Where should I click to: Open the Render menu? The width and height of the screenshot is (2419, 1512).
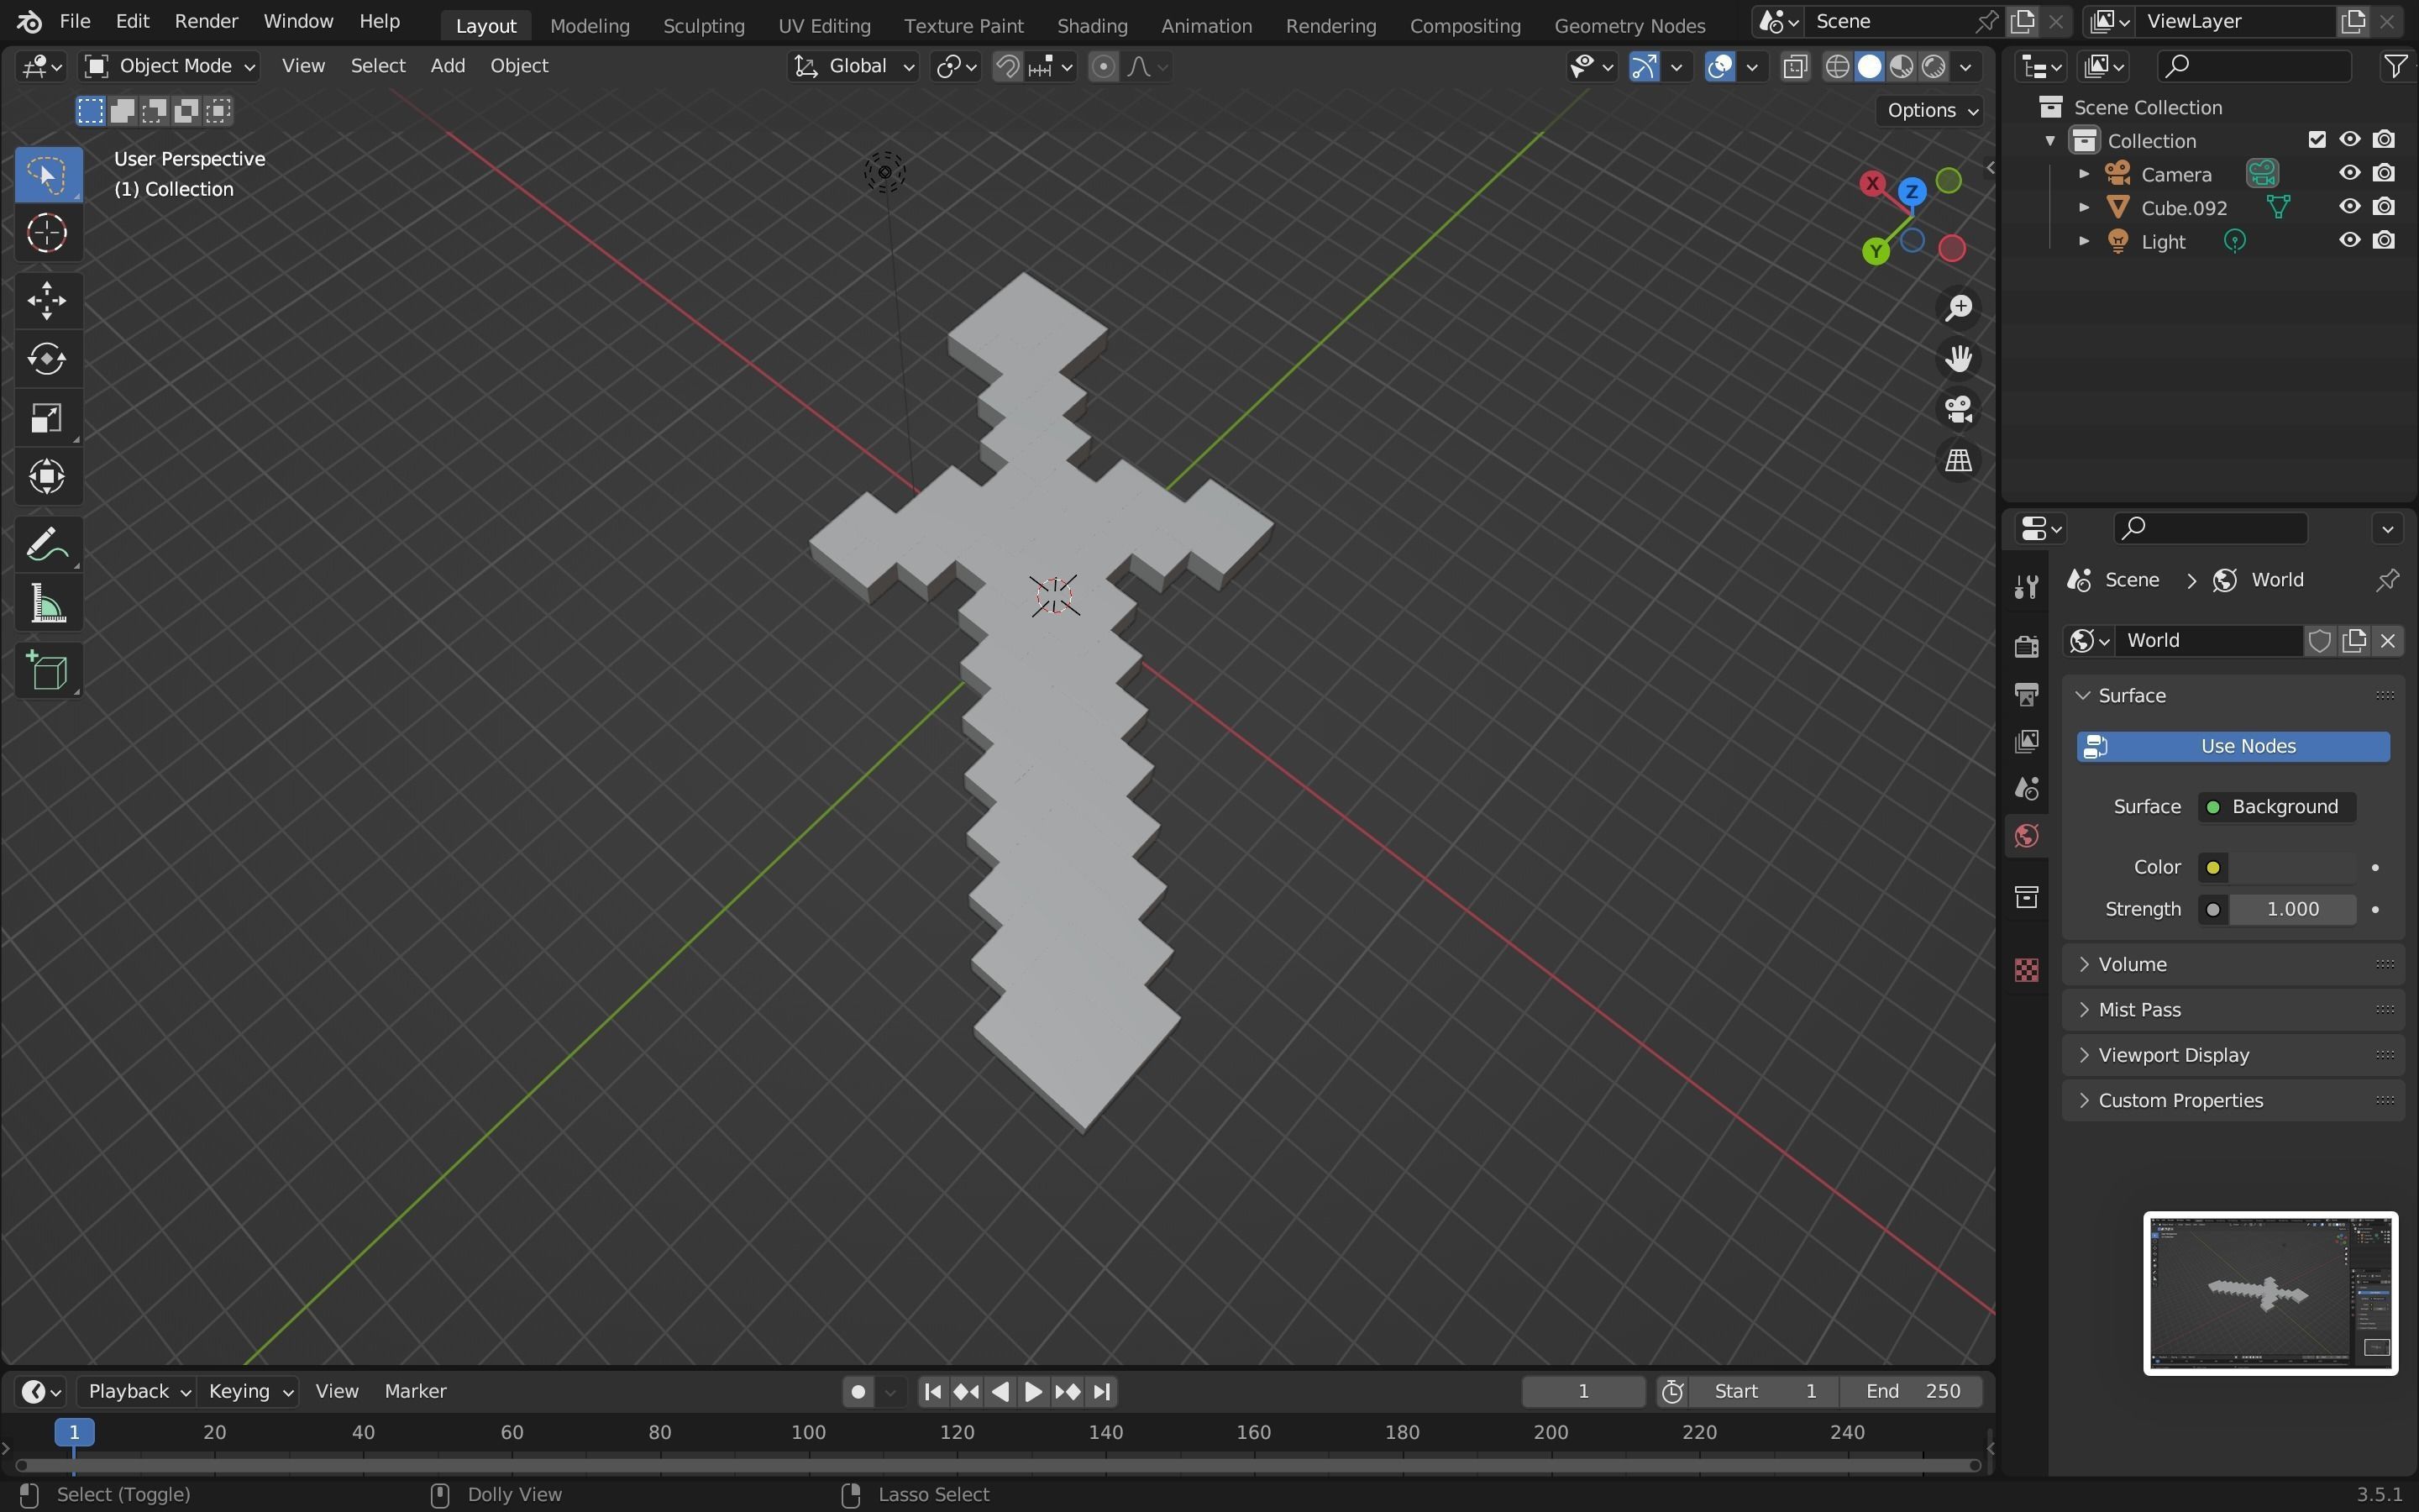[206, 21]
